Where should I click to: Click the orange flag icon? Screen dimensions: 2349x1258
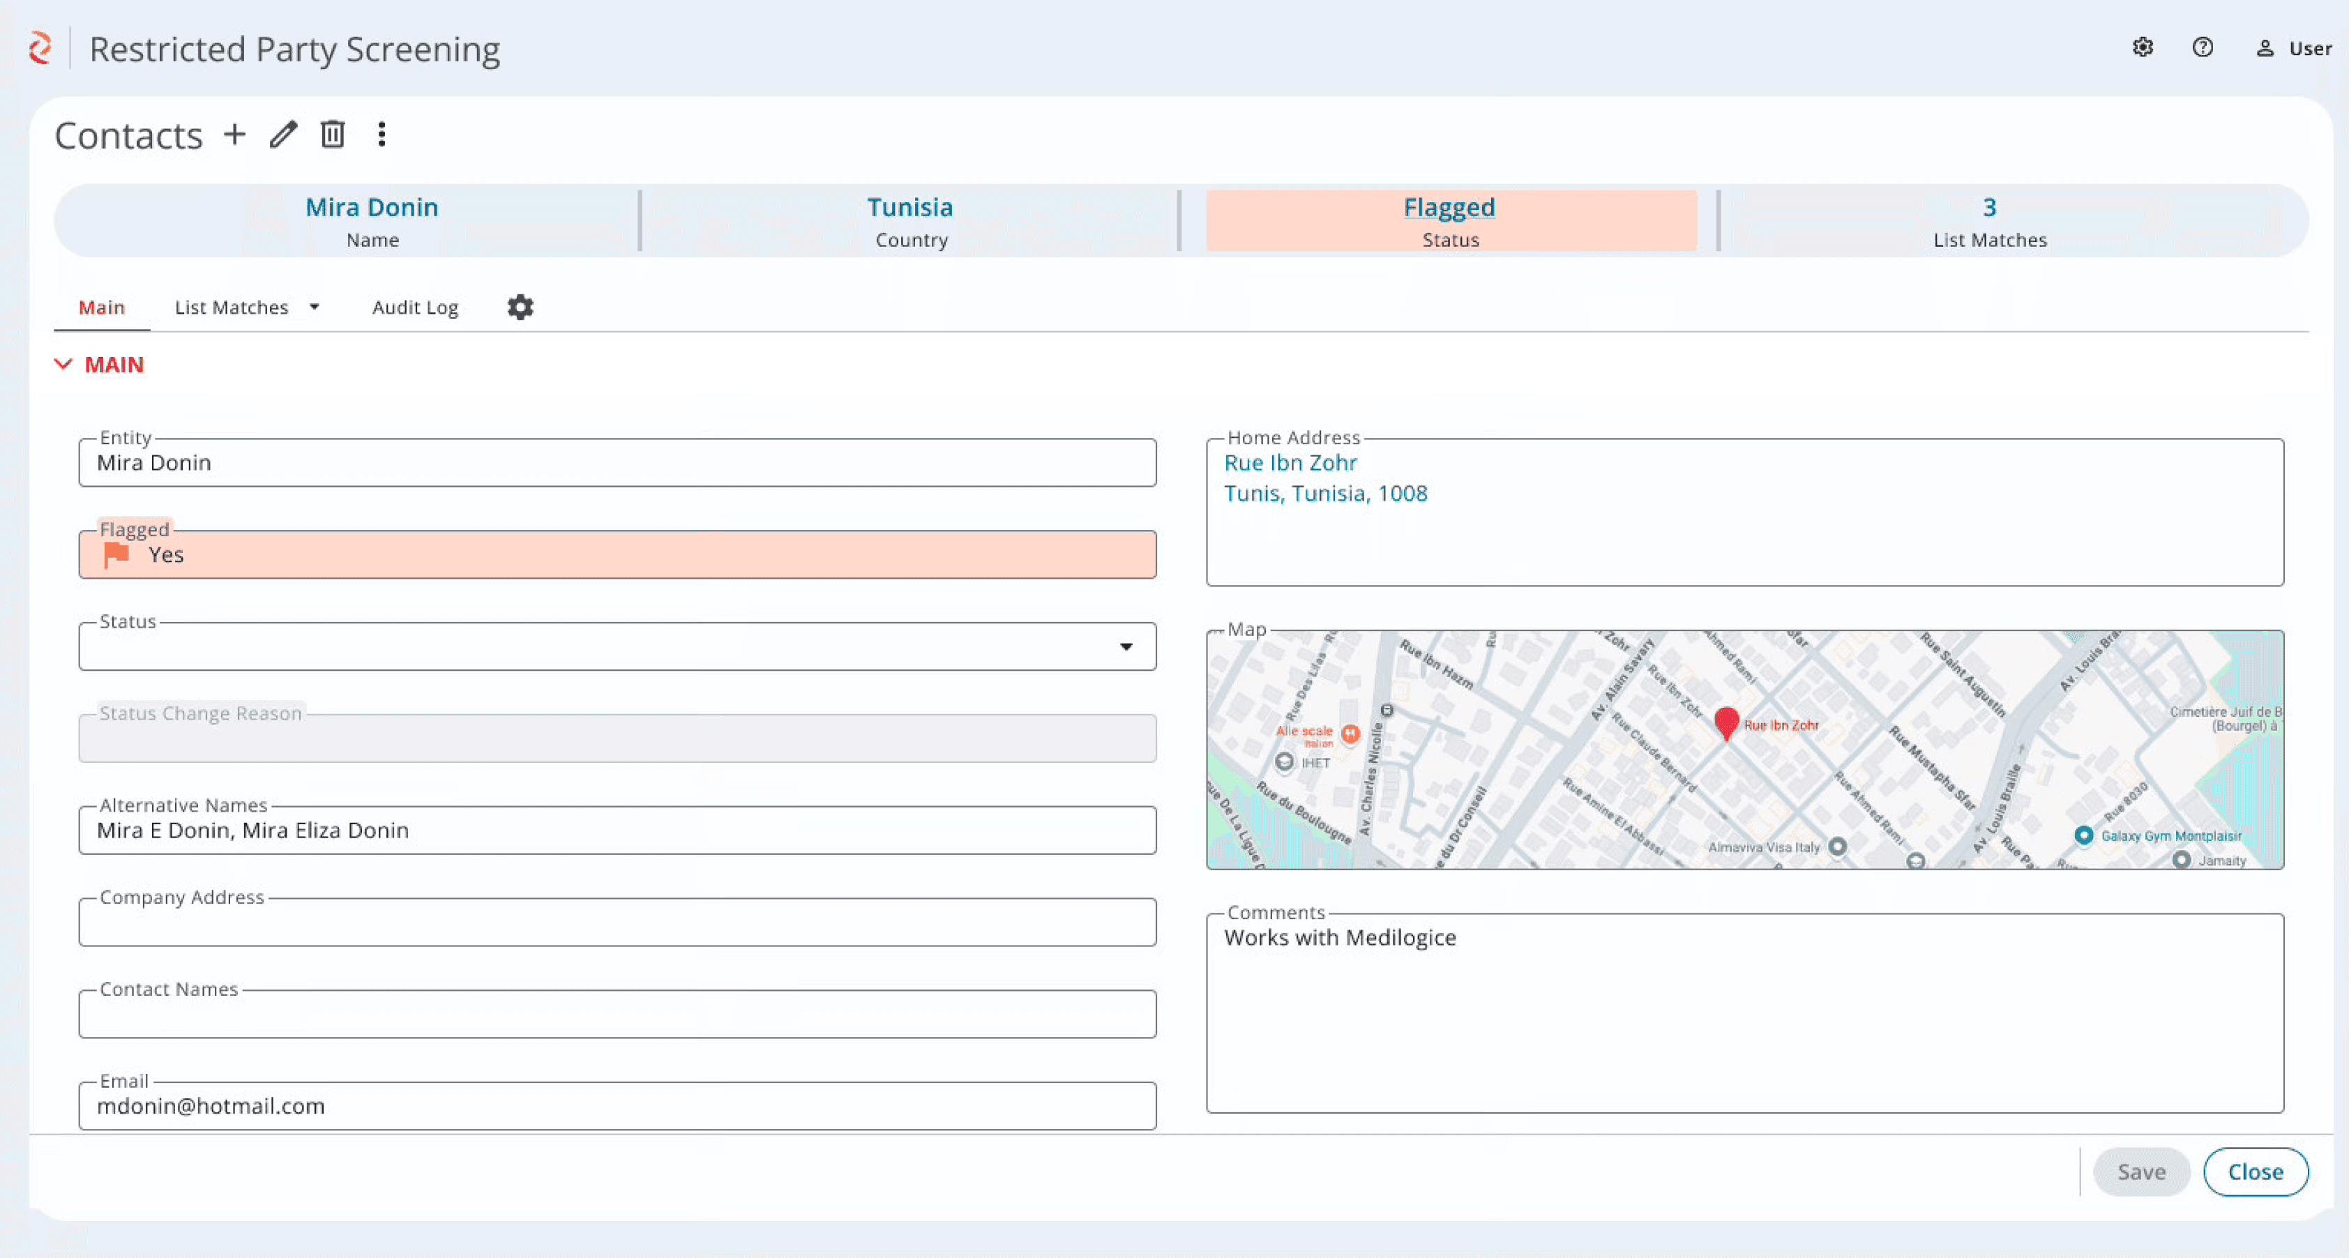(116, 554)
